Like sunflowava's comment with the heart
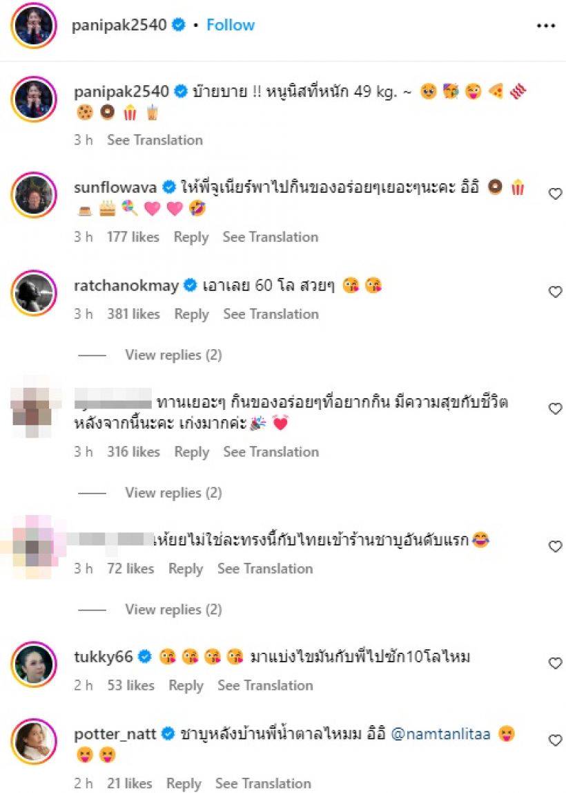The width and height of the screenshot is (566, 793). [x=556, y=194]
